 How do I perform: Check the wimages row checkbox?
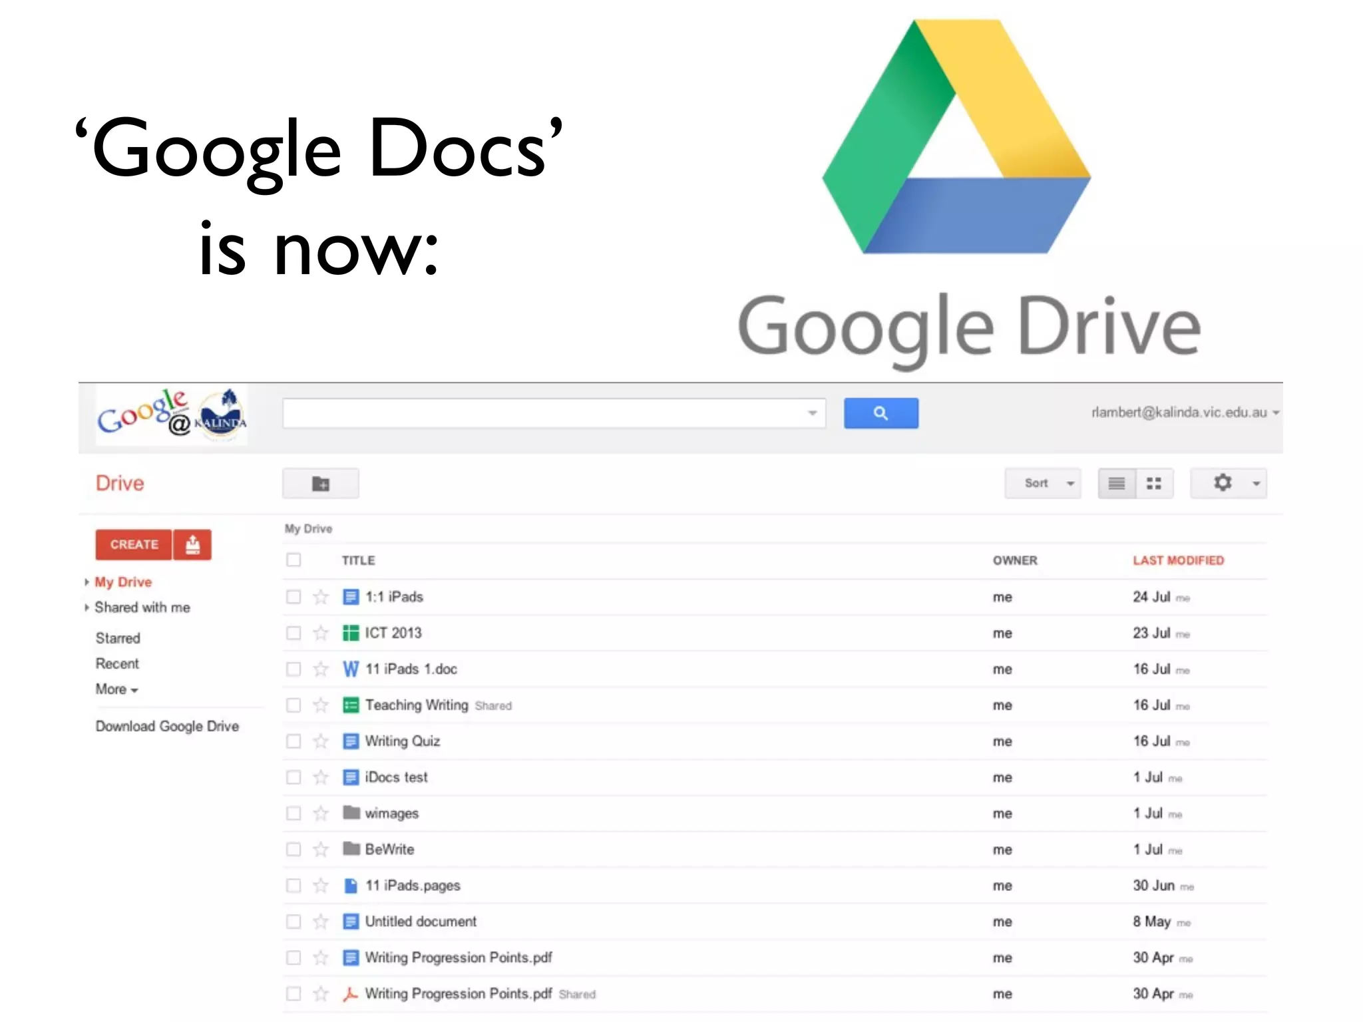coord(293,813)
